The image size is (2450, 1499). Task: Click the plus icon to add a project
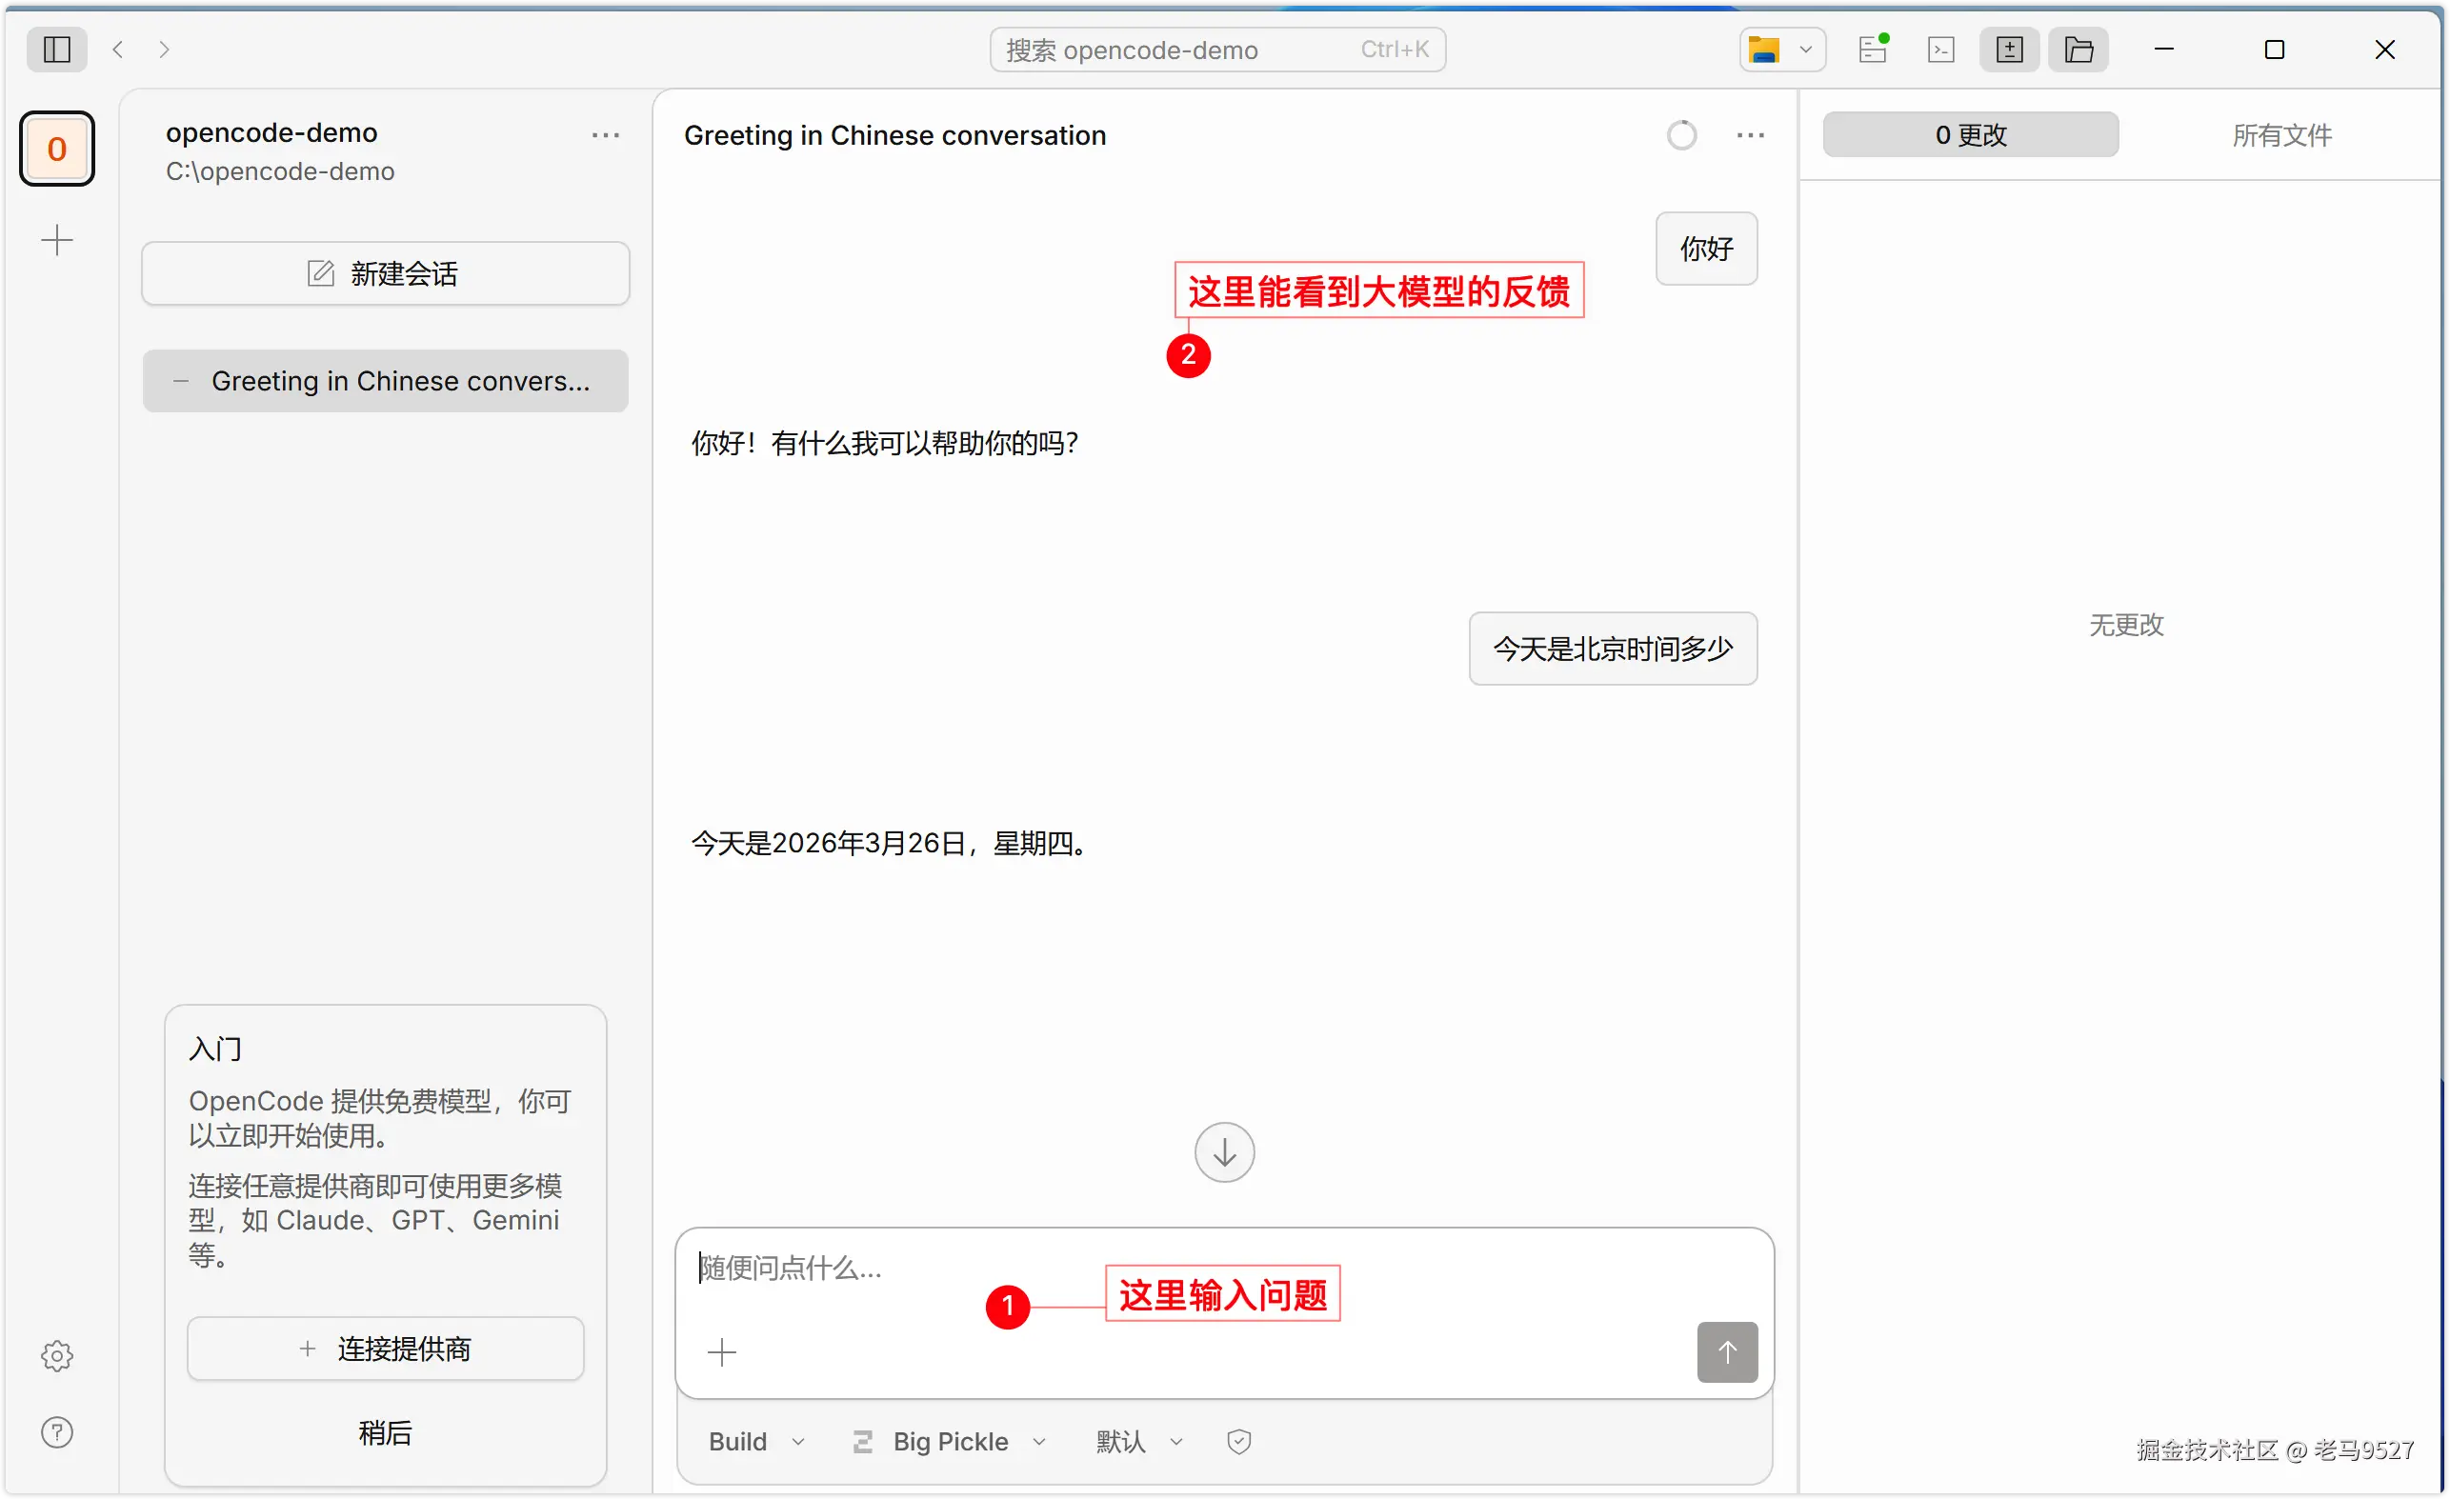(56, 241)
